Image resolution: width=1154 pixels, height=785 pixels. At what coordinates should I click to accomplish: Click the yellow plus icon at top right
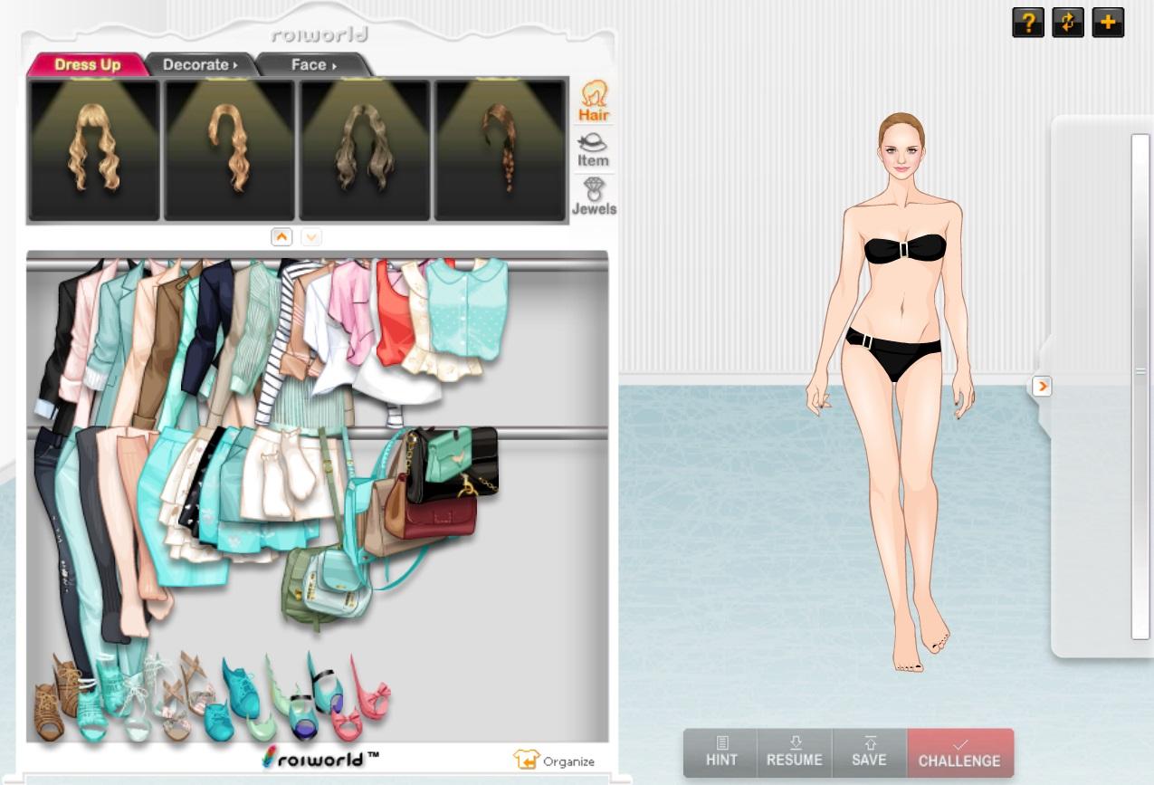(x=1108, y=23)
